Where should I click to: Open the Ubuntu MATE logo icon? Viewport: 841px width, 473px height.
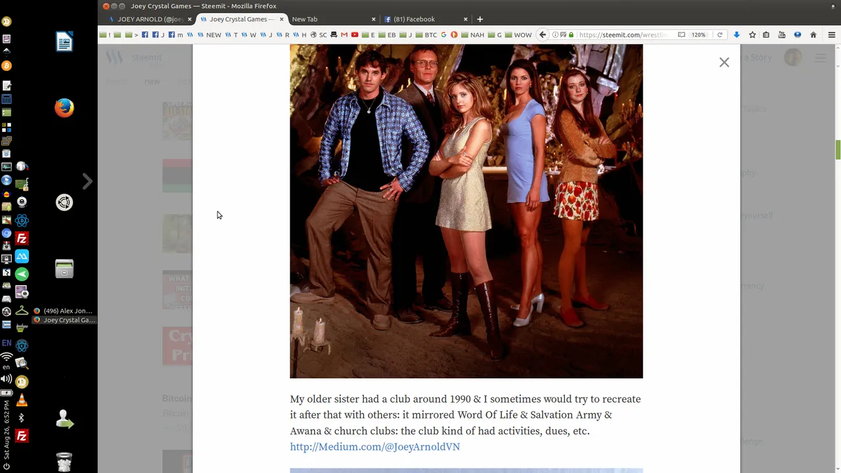pyautogui.click(x=64, y=202)
